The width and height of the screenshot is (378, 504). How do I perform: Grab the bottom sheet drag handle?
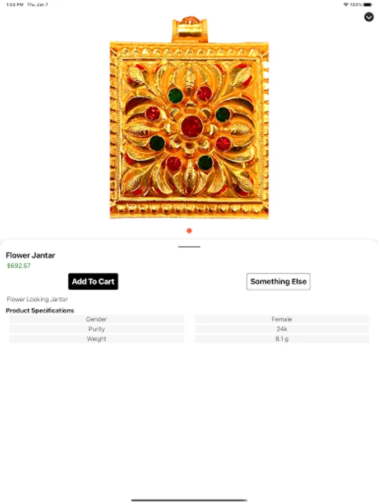point(189,246)
